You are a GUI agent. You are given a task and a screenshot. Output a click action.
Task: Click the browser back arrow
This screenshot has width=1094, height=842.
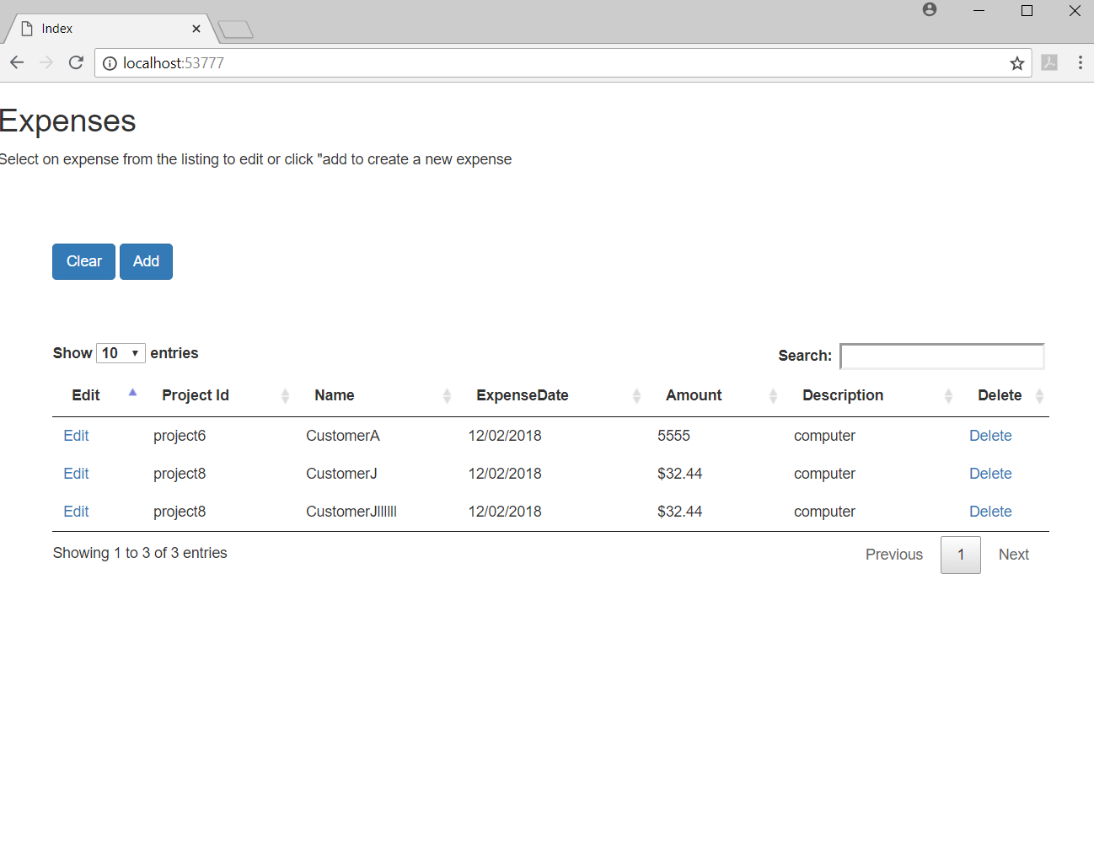16,62
